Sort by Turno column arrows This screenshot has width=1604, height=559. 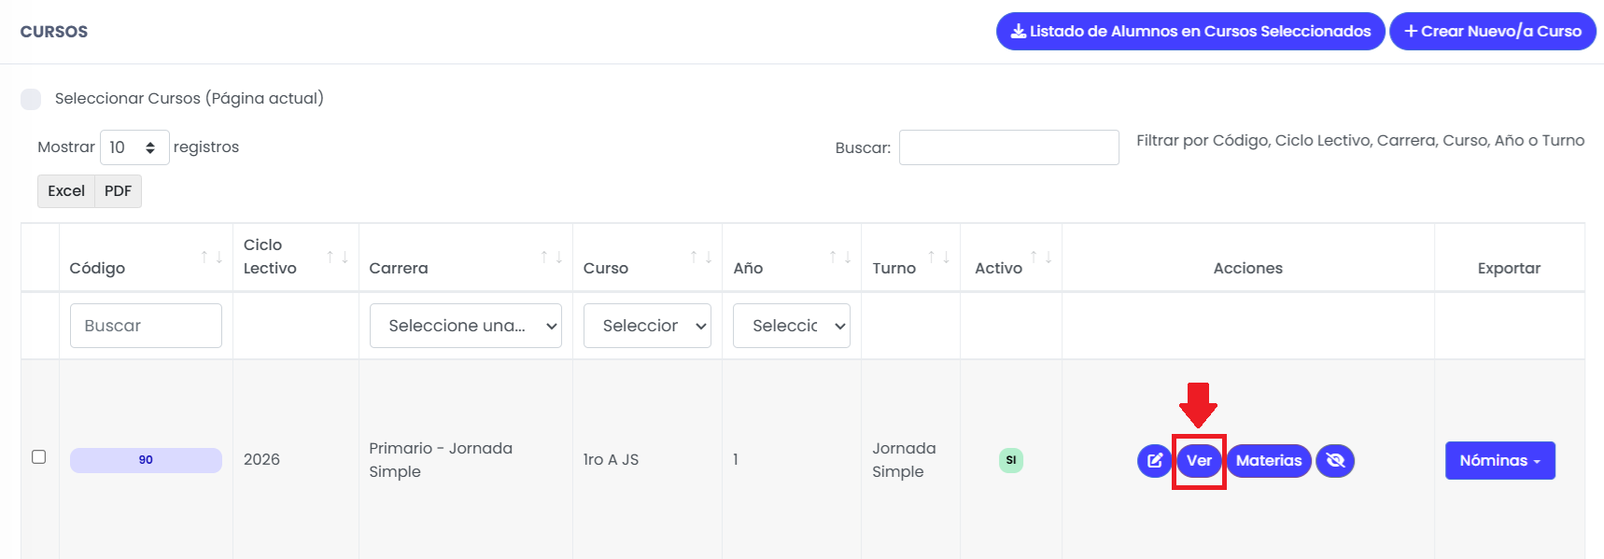[938, 257]
